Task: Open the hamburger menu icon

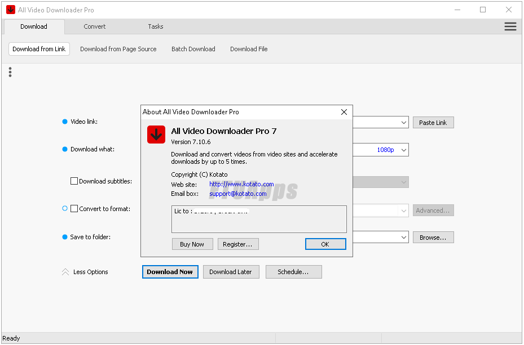Action: (510, 26)
